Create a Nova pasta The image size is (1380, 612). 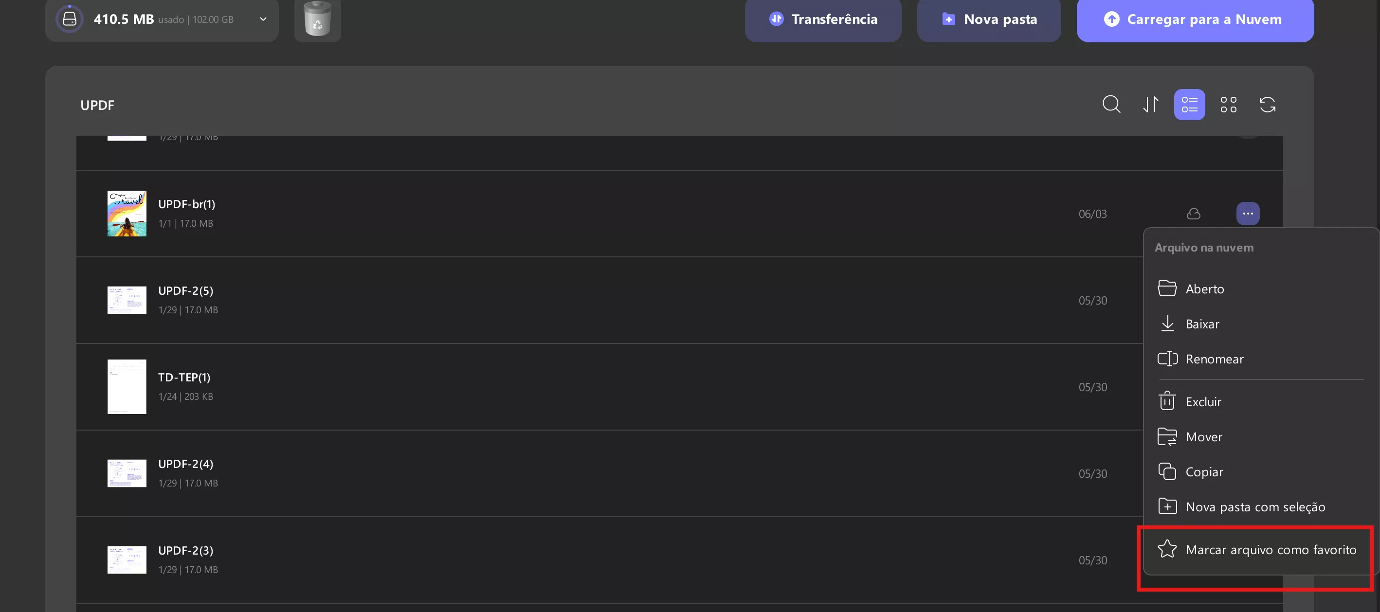click(989, 19)
